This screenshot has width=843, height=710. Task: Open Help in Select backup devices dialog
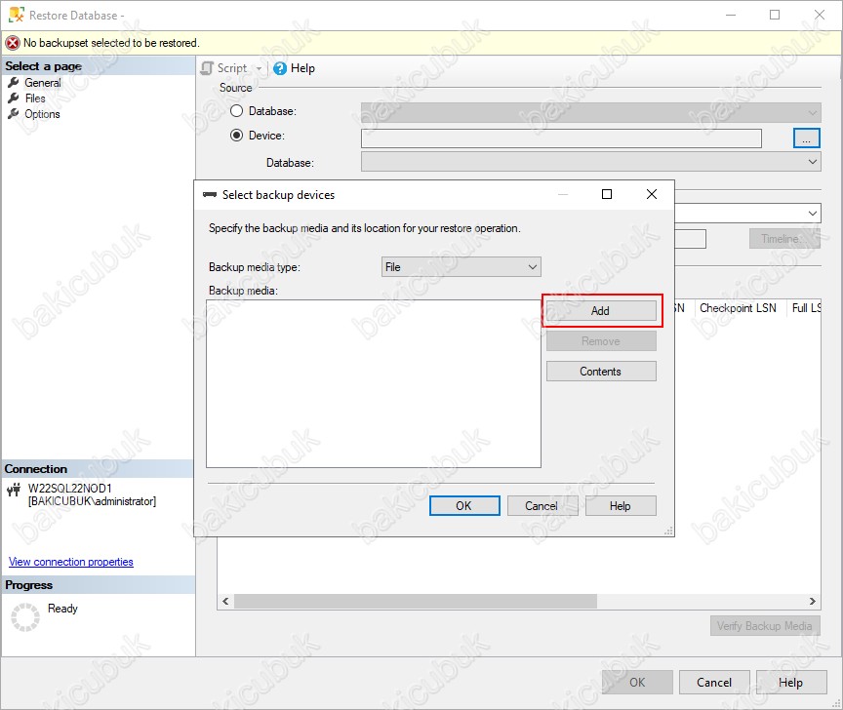[x=621, y=506]
